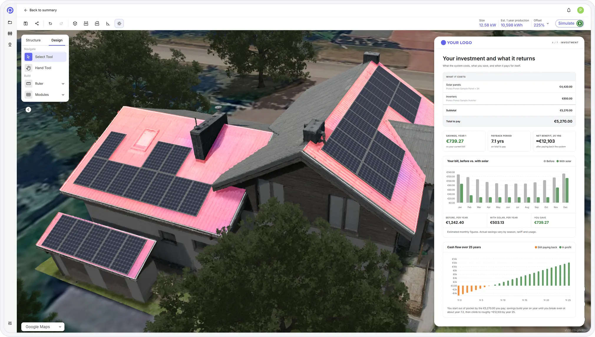The height and width of the screenshot is (337, 595).
Task: Click the You save €739.27 value
Action: [541, 223]
